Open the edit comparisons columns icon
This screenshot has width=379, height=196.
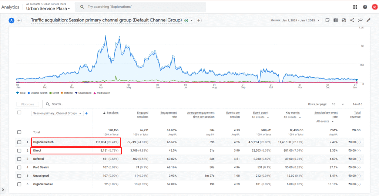(335, 20)
